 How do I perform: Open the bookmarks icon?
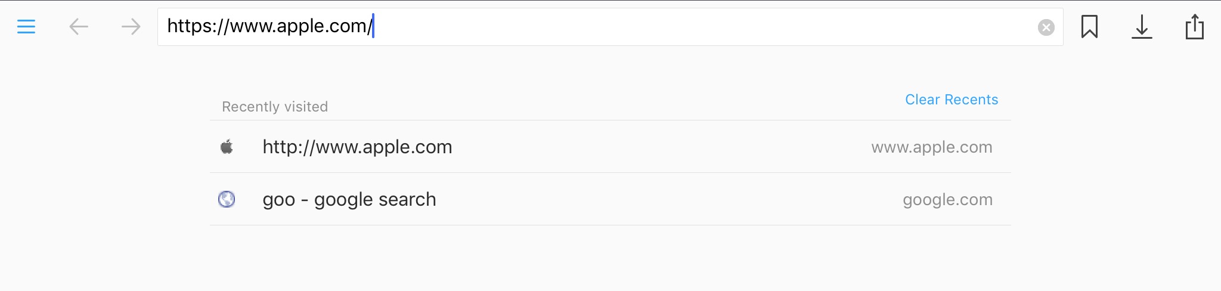[1089, 27]
